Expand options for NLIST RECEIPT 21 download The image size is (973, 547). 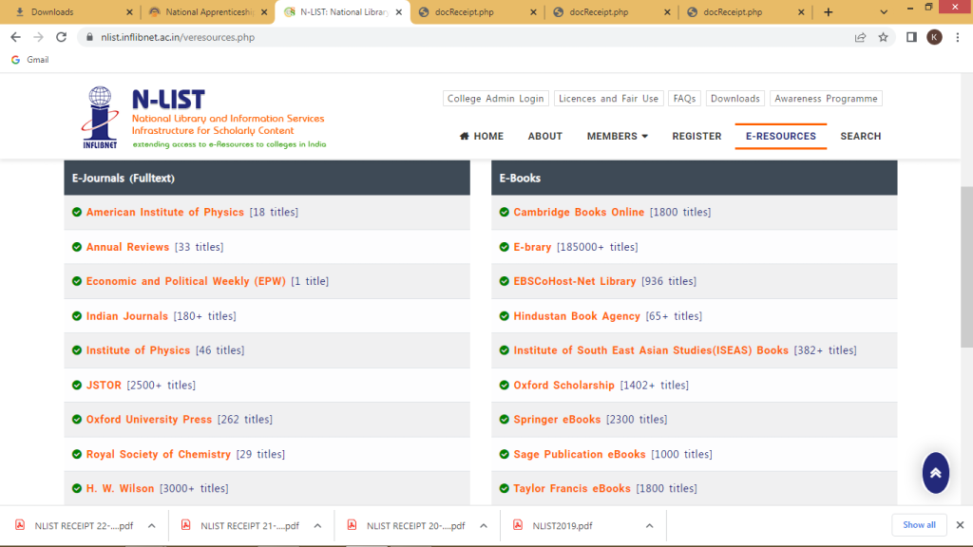pyautogui.click(x=317, y=525)
